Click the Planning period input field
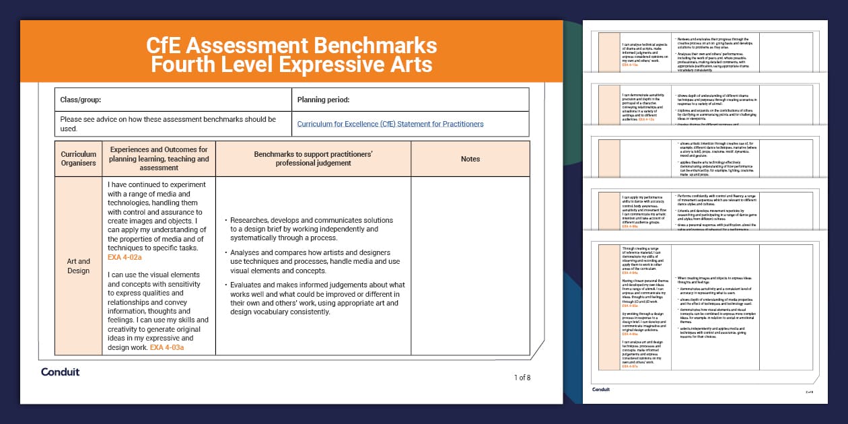The width and height of the screenshot is (848, 424). tap(412, 99)
